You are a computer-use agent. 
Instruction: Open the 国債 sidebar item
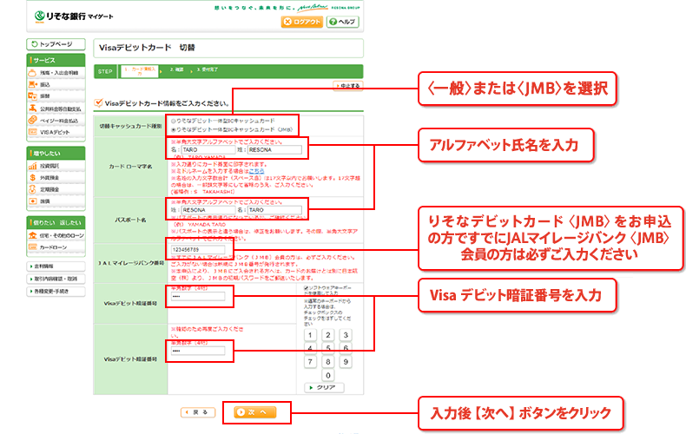point(56,201)
